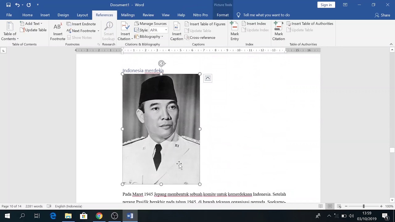This screenshot has width=395, height=222.
Task: Open the Table of Contents gallery
Action: [10, 31]
